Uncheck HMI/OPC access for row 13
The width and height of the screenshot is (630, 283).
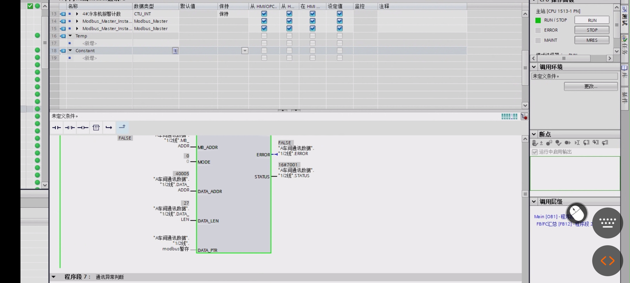(264, 14)
